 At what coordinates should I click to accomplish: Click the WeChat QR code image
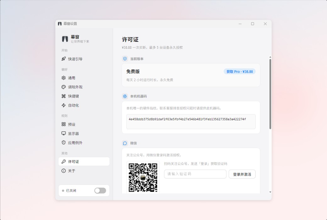(x=143, y=178)
